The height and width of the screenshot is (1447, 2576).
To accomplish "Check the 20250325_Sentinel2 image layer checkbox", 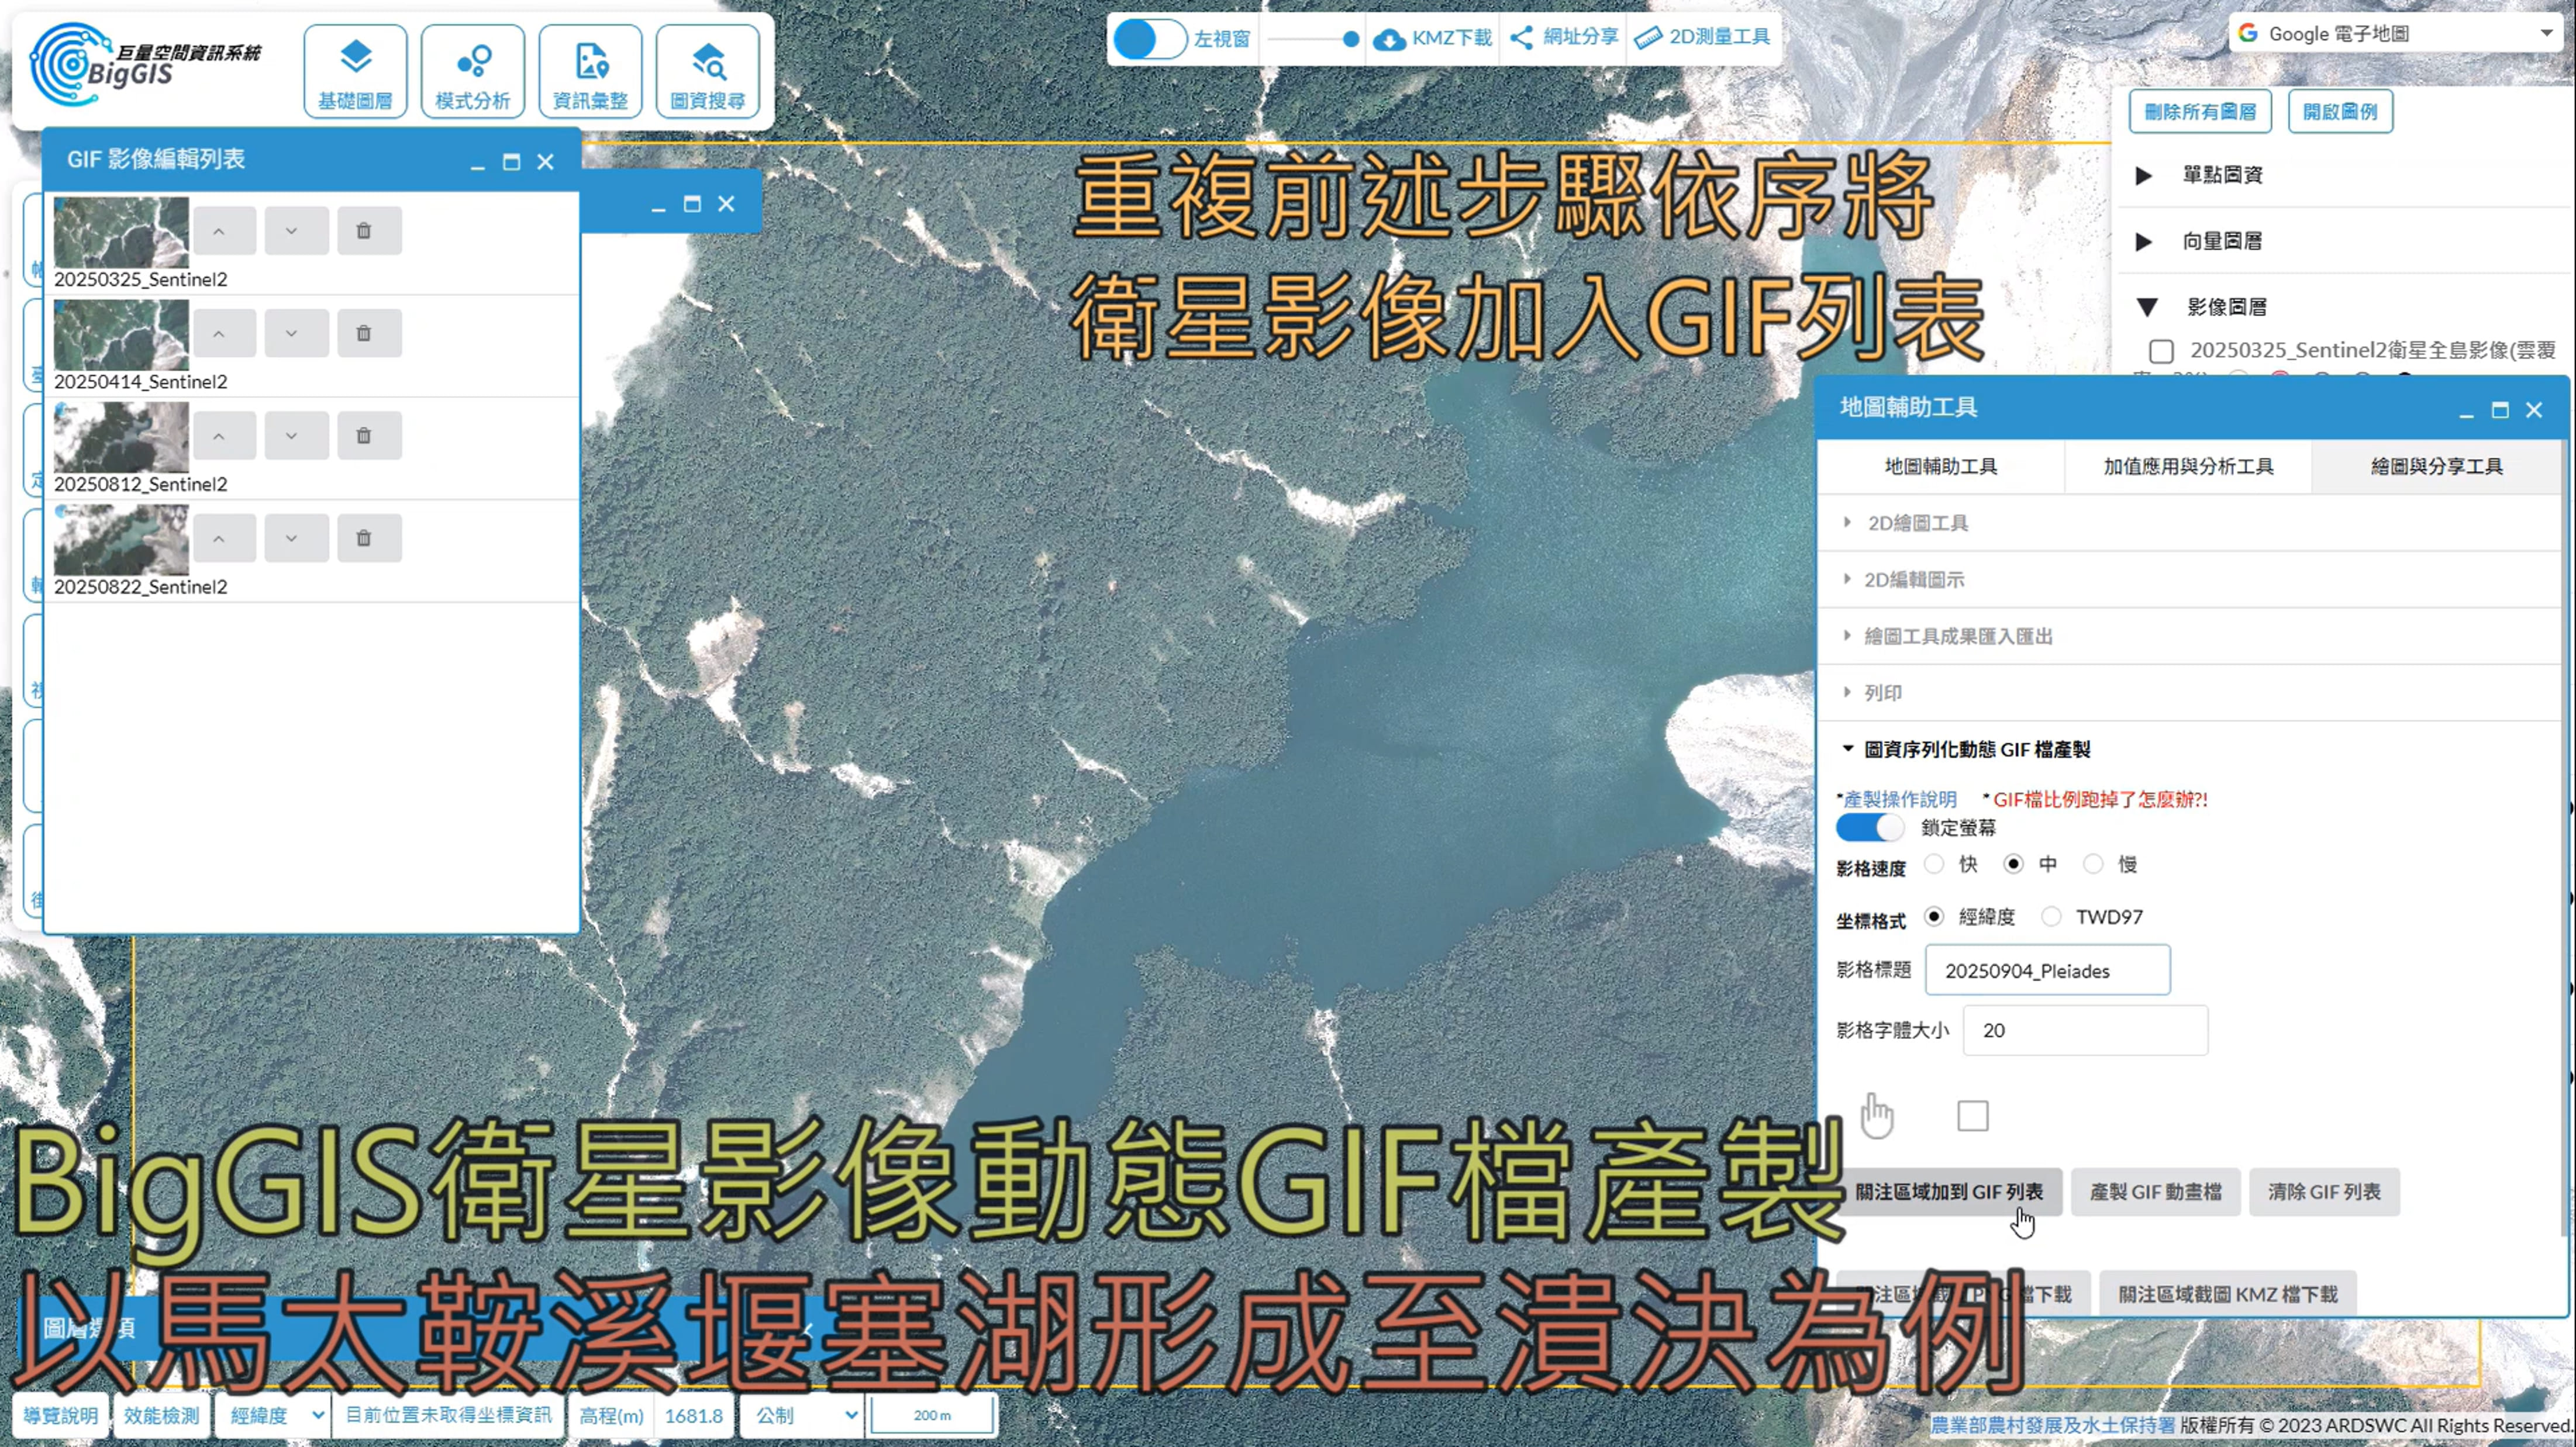I will coord(2161,351).
